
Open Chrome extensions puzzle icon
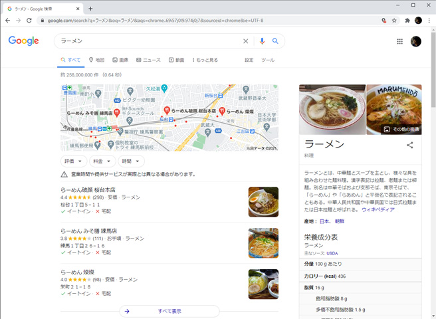click(x=407, y=21)
